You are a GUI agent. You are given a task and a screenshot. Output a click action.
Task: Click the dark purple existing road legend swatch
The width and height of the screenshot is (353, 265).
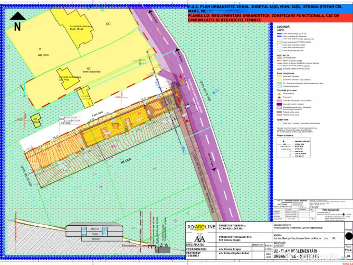279,104
